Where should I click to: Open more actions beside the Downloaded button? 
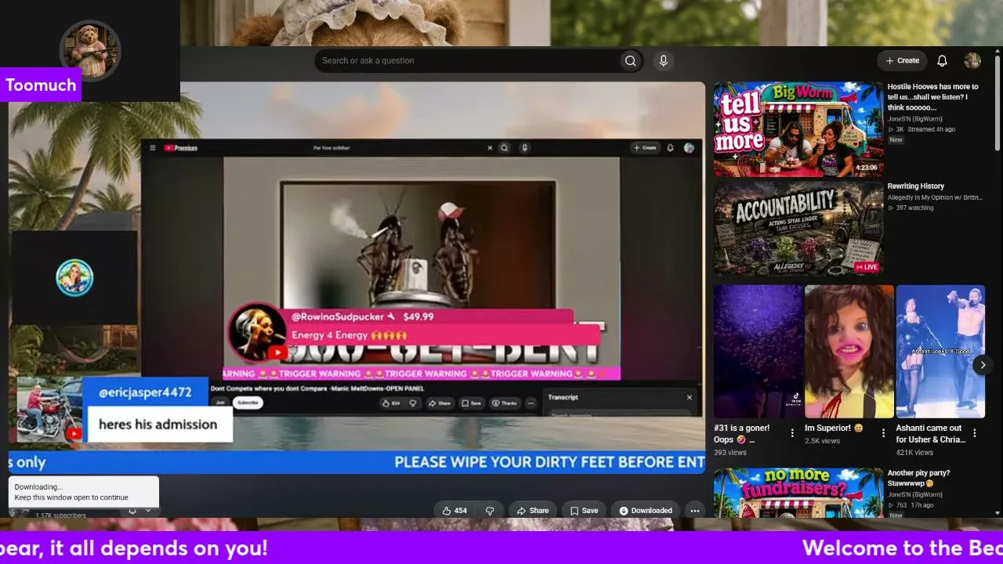click(x=694, y=511)
